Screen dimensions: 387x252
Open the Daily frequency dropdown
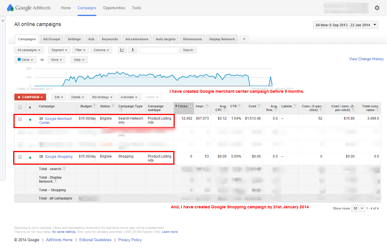click(79, 60)
